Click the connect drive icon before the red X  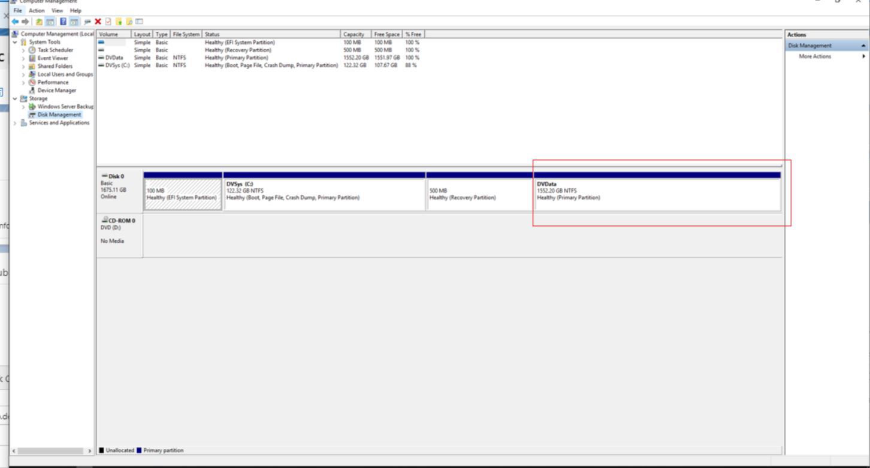(x=87, y=22)
